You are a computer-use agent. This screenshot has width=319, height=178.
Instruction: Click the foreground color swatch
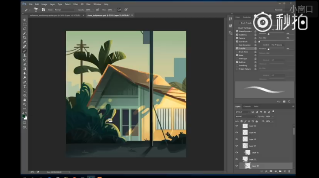pyautogui.click(x=24, y=116)
